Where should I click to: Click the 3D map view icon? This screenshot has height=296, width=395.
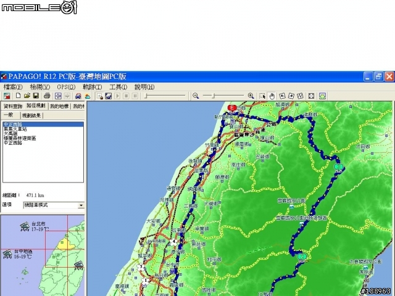(322, 96)
